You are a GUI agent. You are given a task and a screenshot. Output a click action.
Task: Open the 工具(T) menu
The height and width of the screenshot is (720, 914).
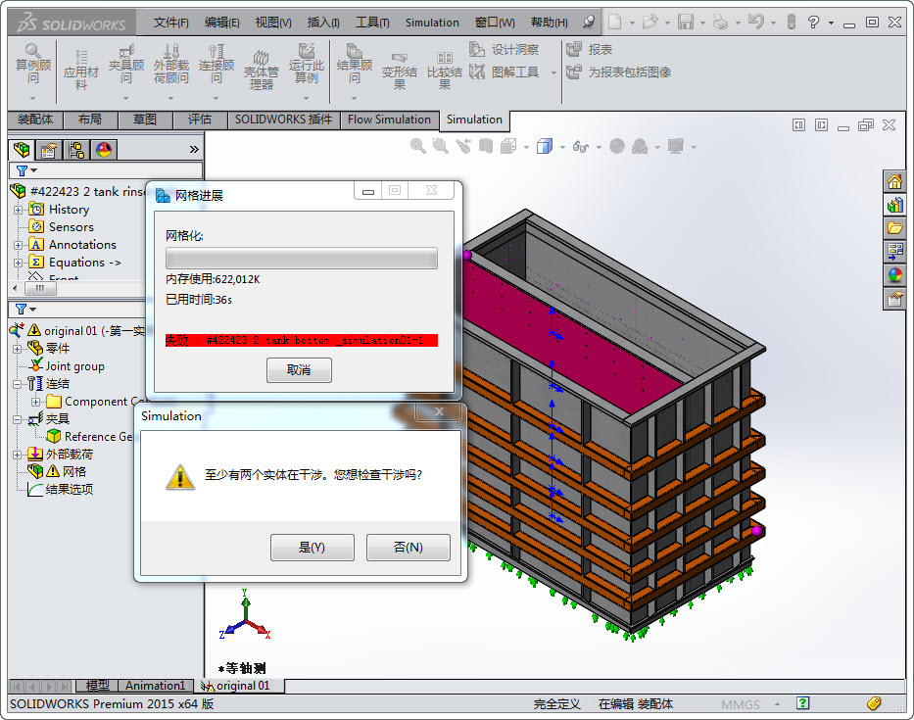(371, 23)
